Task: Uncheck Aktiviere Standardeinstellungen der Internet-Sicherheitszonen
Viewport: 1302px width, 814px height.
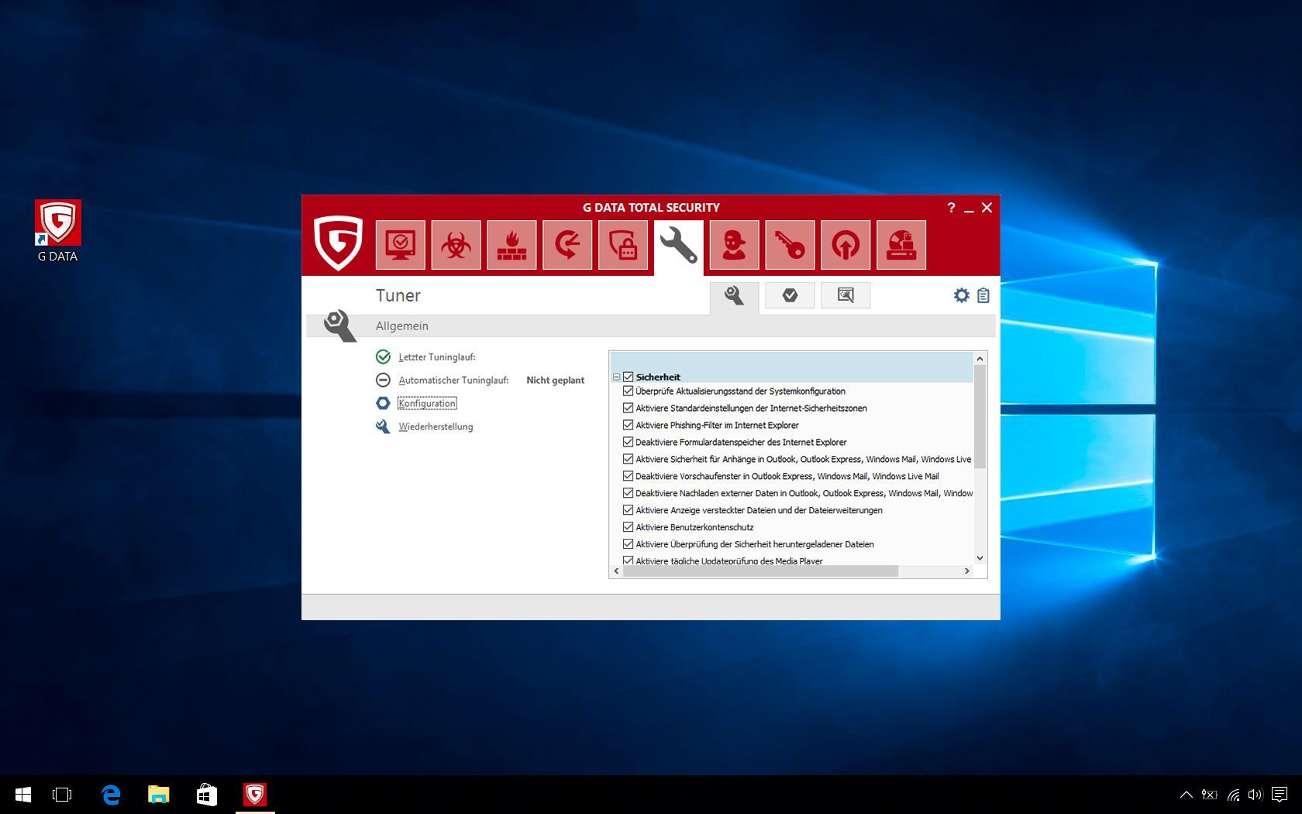Action: click(629, 409)
